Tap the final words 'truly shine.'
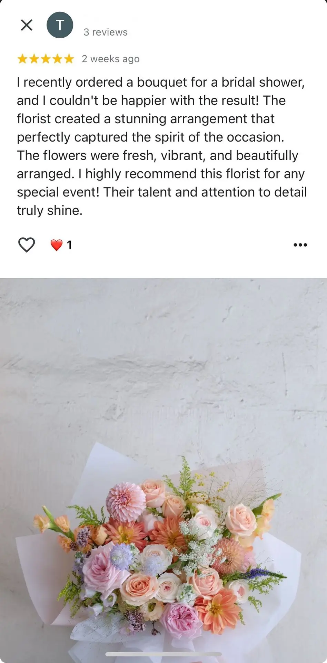 coord(50,210)
